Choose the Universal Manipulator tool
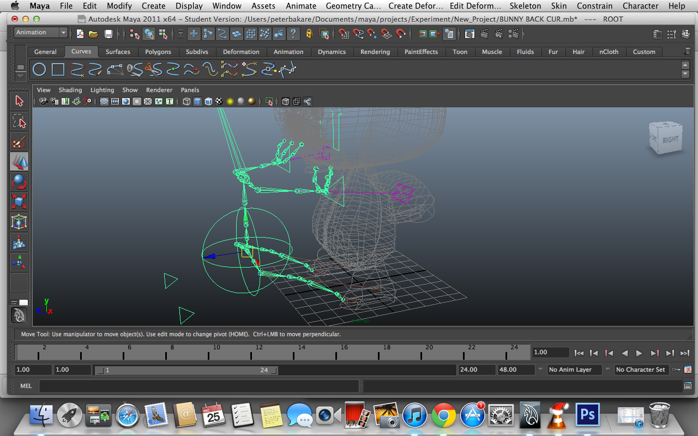This screenshot has width=698, height=436. tap(19, 222)
